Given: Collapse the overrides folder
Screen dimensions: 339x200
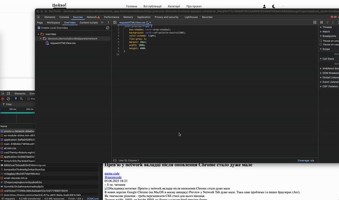Looking at the screenshot, I should point(38,34).
